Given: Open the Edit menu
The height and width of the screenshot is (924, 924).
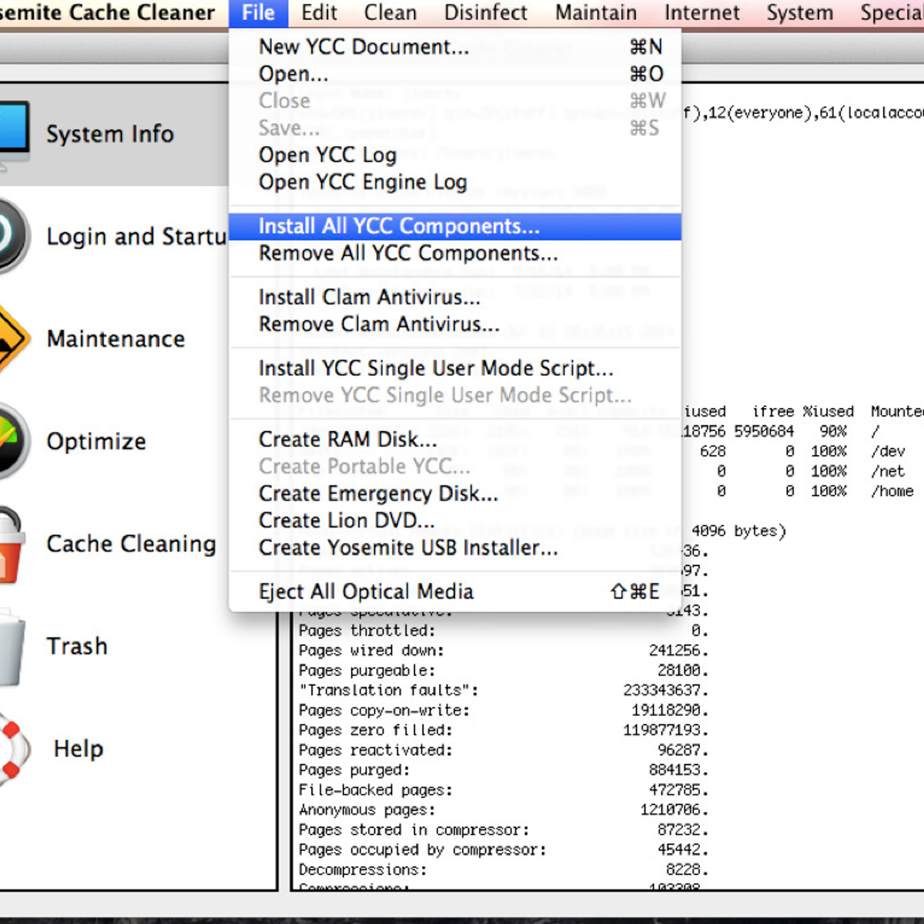Looking at the screenshot, I should point(319,13).
